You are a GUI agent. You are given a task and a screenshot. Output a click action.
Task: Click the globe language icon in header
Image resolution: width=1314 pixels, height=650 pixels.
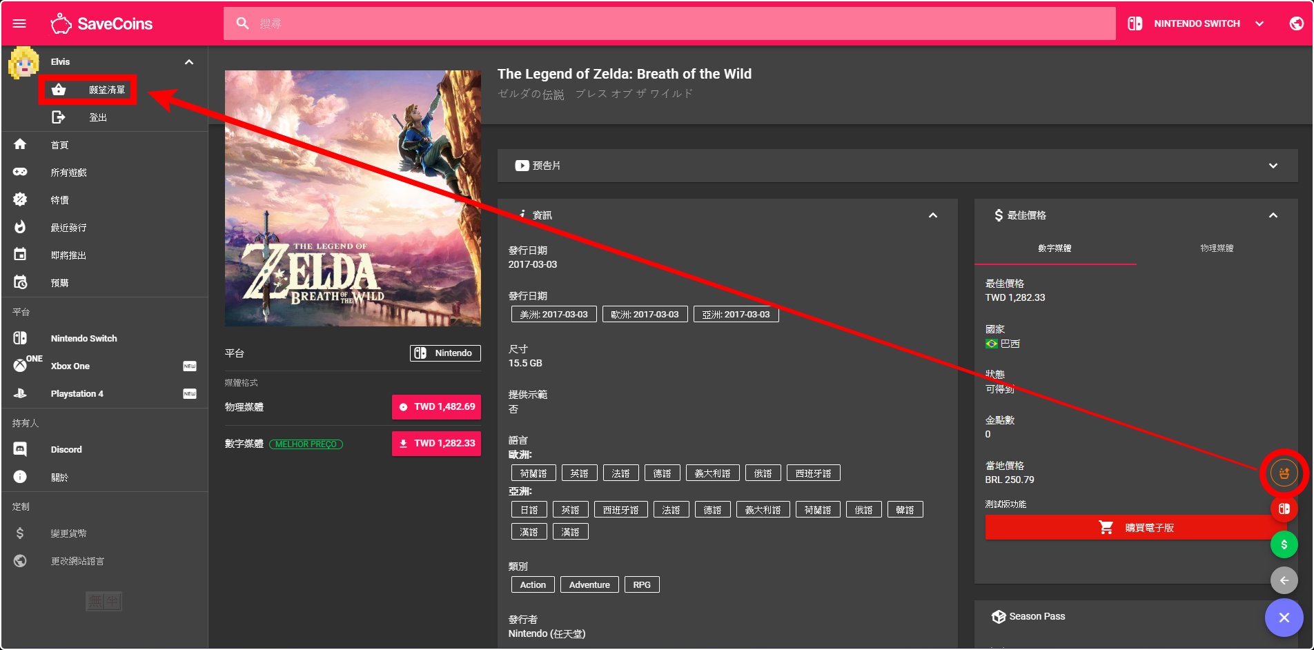click(1296, 23)
